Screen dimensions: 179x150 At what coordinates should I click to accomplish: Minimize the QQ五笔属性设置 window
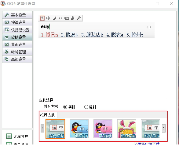point(144,4)
